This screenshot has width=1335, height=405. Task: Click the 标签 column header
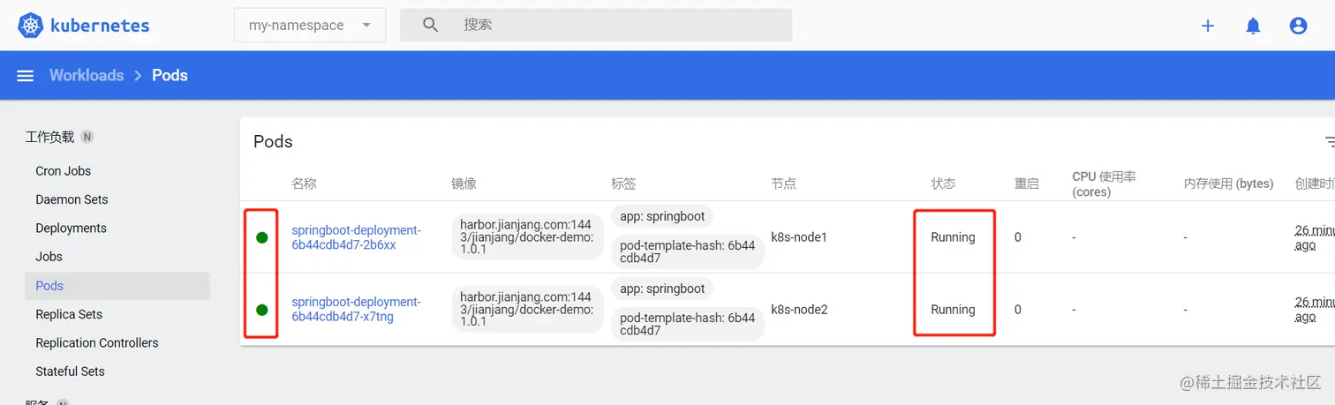coord(623,184)
